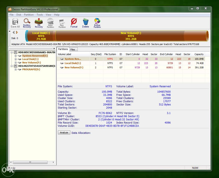Select New Volume(F:) segment in disk map
219x178 pixels.
[131, 36]
